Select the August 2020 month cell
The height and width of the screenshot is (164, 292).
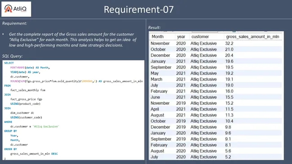click(157, 151)
